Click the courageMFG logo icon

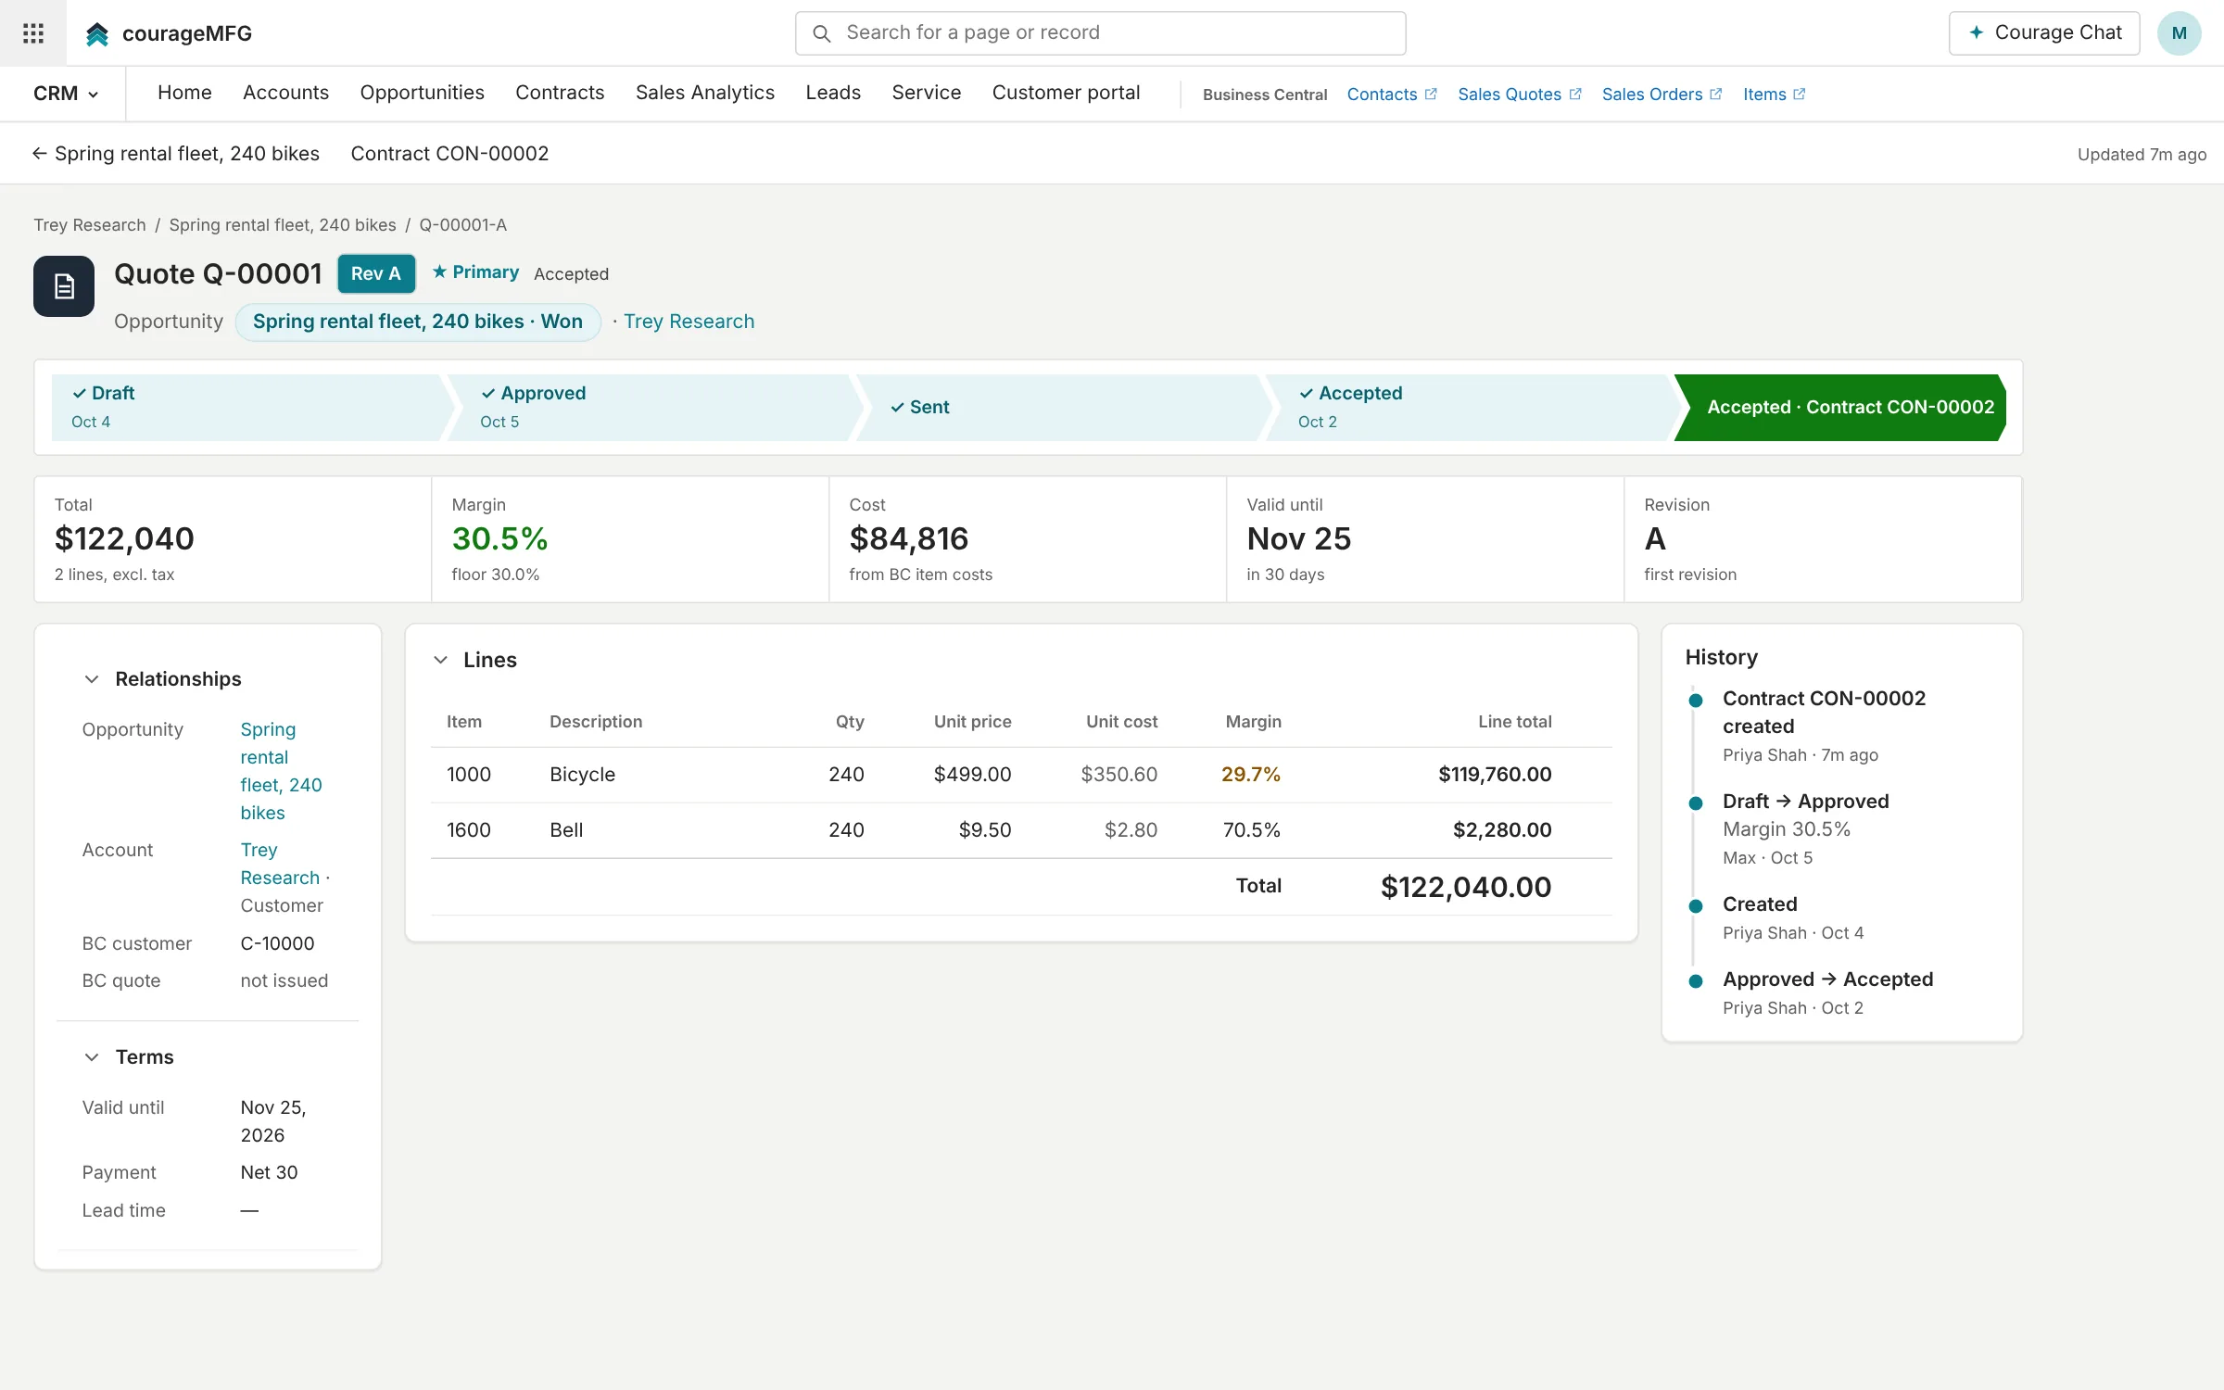pyautogui.click(x=97, y=34)
